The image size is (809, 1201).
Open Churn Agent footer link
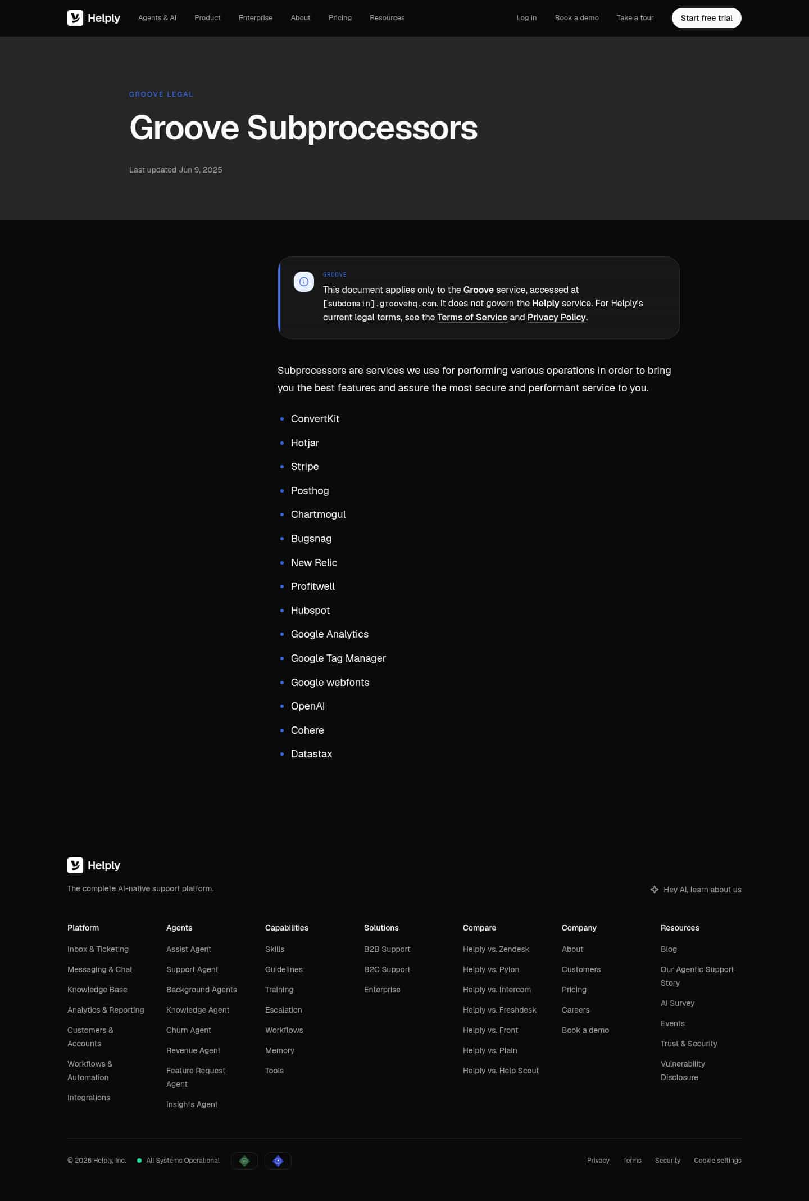pos(189,1030)
